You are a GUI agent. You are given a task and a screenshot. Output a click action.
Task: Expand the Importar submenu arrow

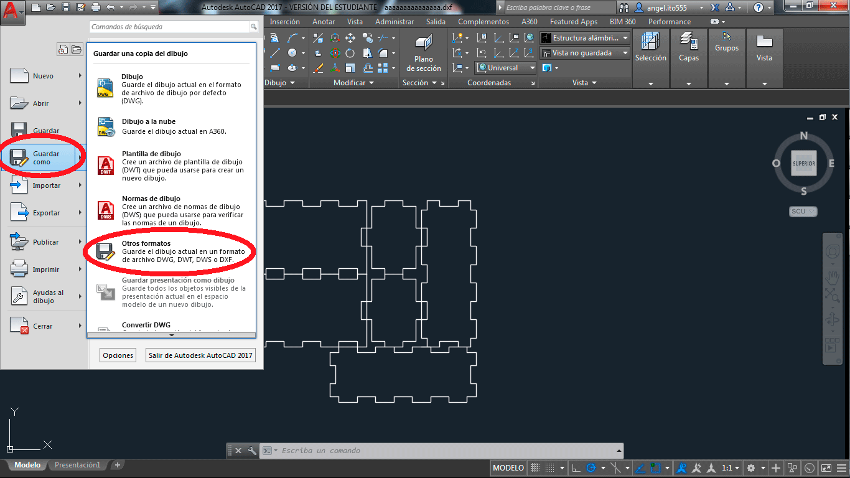[80, 185]
